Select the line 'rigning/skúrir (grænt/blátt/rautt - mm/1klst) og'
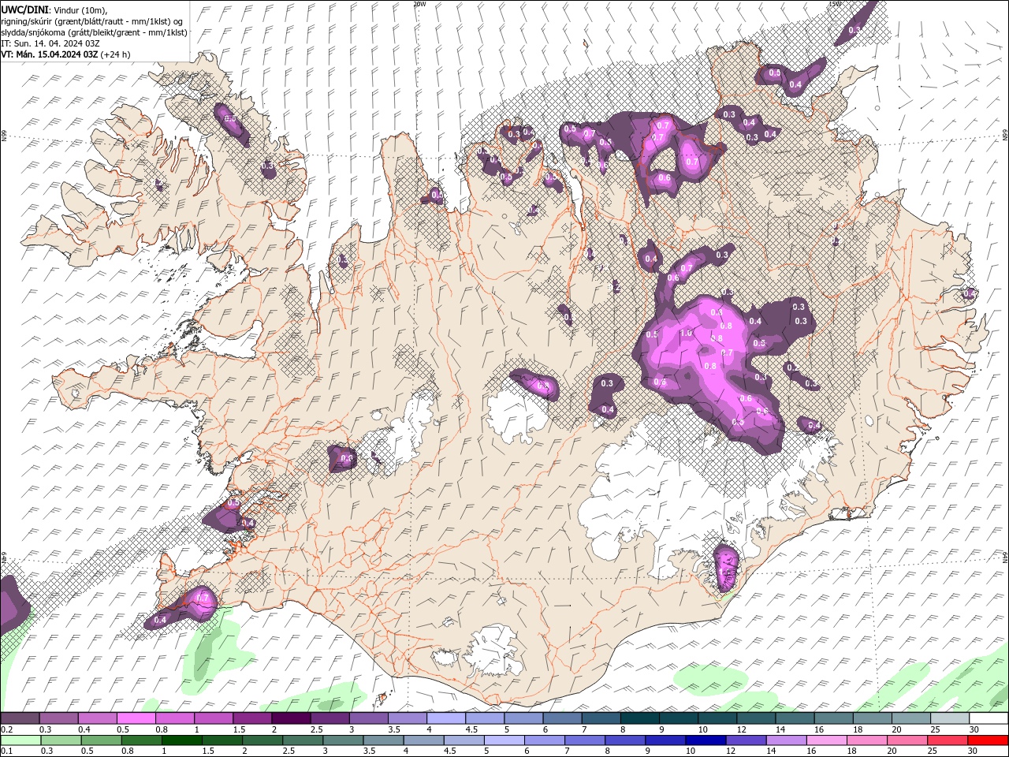The height and width of the screenshot is (757, 1009). [x=91, y=21]
